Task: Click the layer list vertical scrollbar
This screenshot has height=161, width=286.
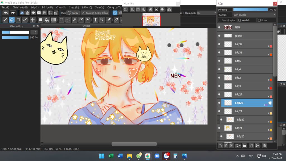Action: [x=275, y=51]
